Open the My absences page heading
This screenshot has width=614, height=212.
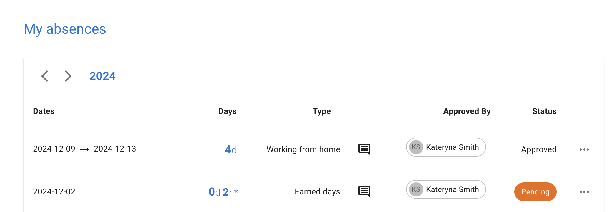pyautogui.click(x=65, y=29)
